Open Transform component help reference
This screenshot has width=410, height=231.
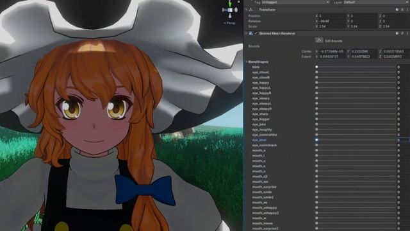[x=397, y=10]
